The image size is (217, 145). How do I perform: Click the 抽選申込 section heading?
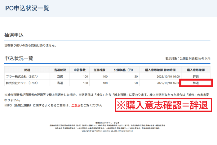(14, 35)
